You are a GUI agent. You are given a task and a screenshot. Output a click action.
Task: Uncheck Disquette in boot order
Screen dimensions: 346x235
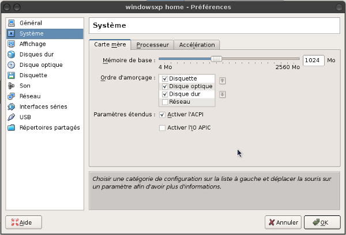(165, 79)
